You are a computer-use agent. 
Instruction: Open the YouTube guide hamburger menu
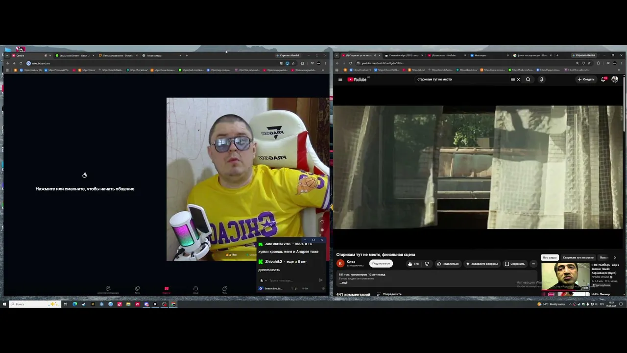[x=340, y=79]
